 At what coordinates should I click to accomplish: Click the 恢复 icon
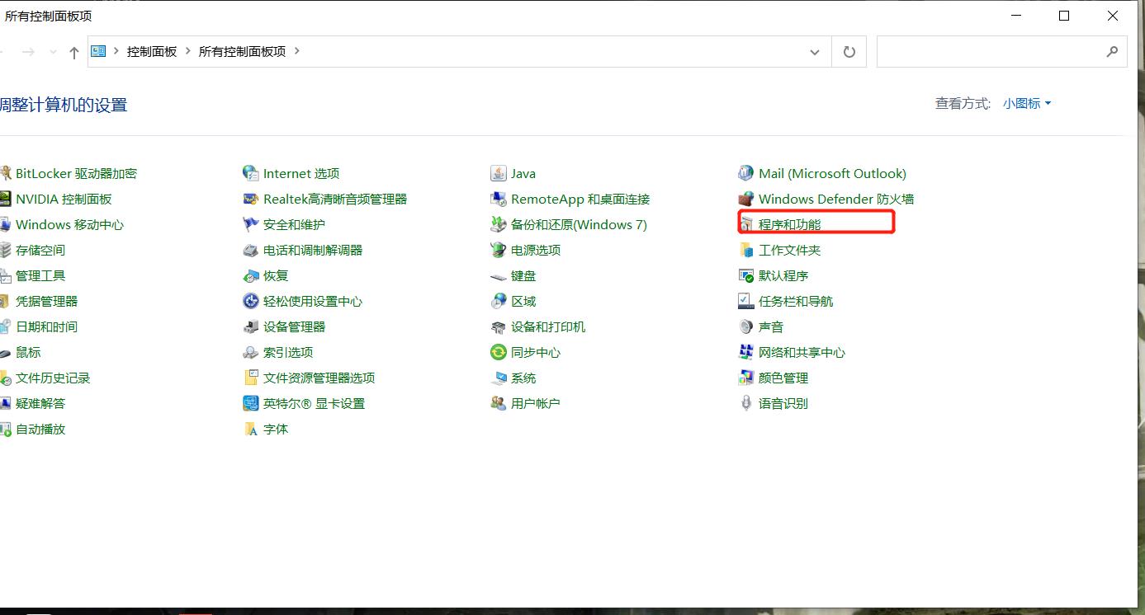pyautogui.click(x=251, y=275)
